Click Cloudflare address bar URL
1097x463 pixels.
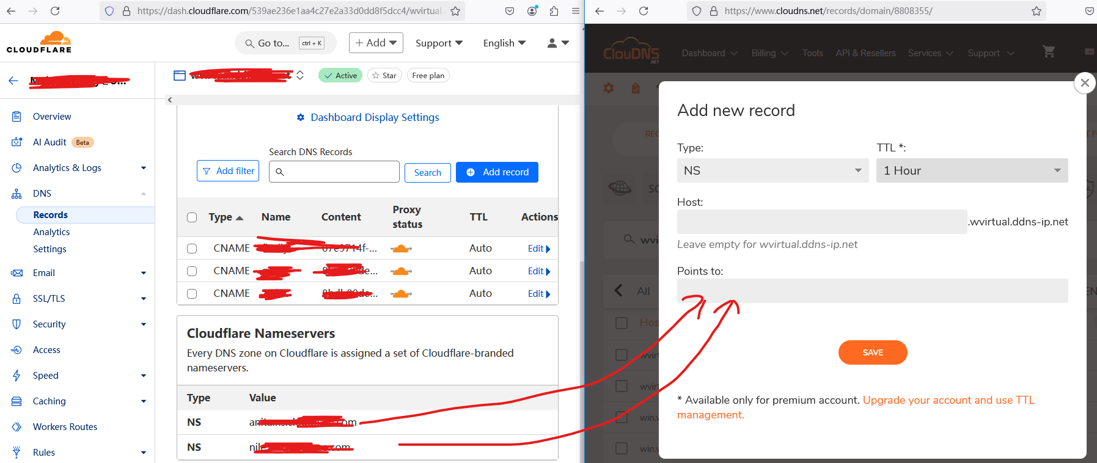point(290,11)
